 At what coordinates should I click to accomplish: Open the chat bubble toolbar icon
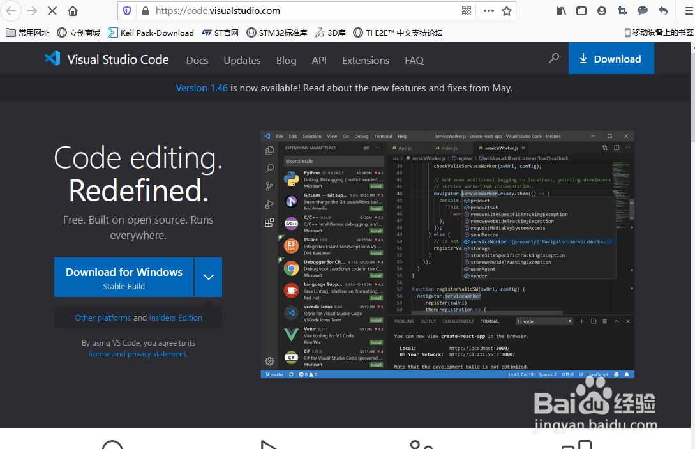coord(642,11)
